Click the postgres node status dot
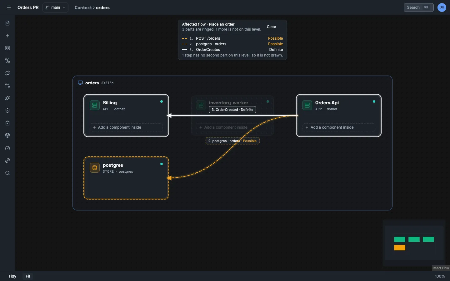The image size is (450, 281). pos(162,164)
